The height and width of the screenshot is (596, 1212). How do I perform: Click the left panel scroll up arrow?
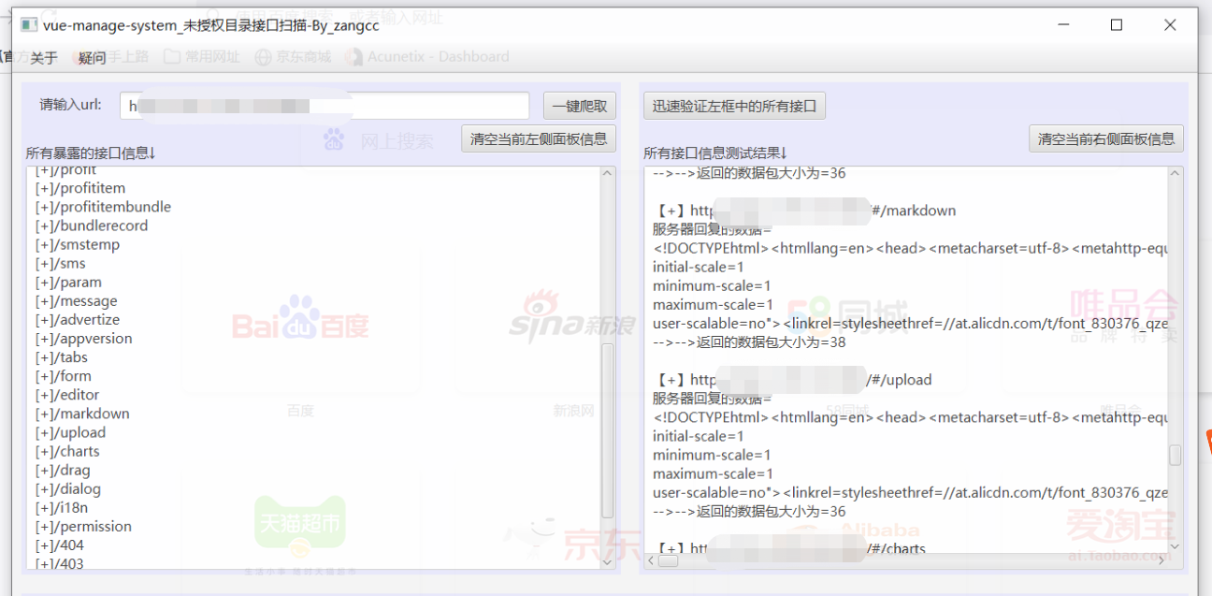(x=608, y=174)
